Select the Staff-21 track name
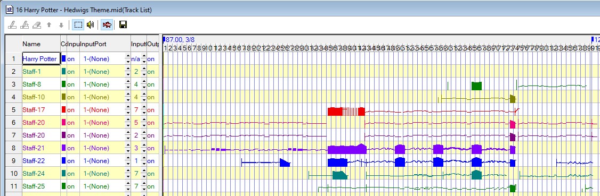Viewport: 600px width, 196px height. point(33,148)
